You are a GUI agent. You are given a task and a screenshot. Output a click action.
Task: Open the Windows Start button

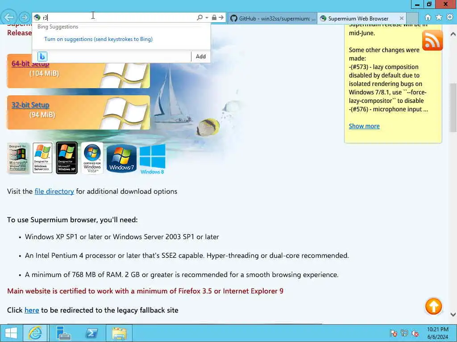[11, 333]
